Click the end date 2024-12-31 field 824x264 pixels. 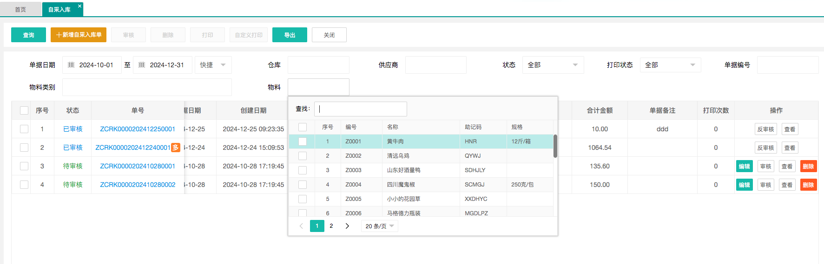163,65
